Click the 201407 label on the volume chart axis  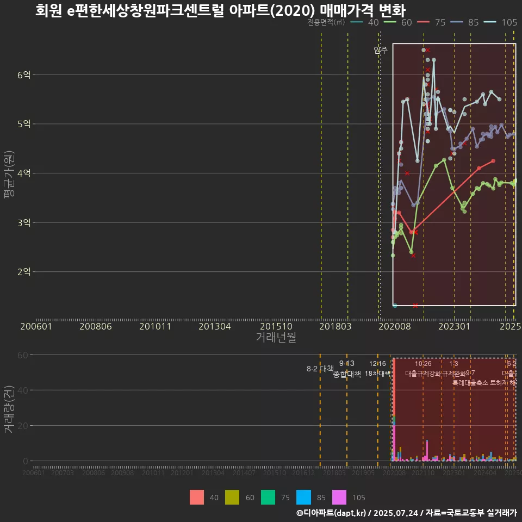[x=244, y=473]
